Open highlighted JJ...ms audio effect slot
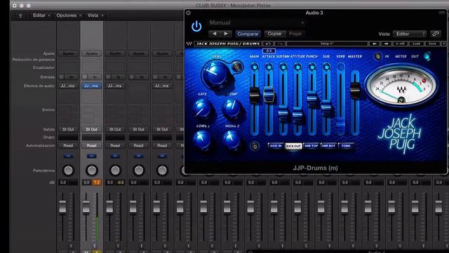449x253 pixels. tap(92, 86)
